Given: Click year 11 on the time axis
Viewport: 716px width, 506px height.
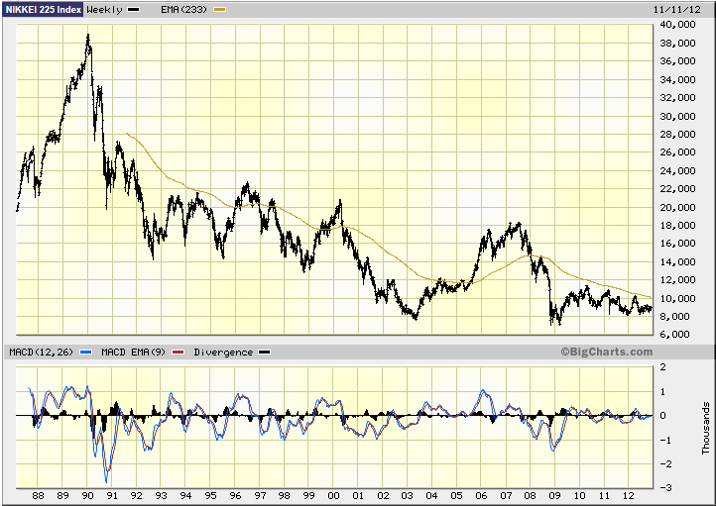Looking at the screenshot, I should (x=604, y=496).
